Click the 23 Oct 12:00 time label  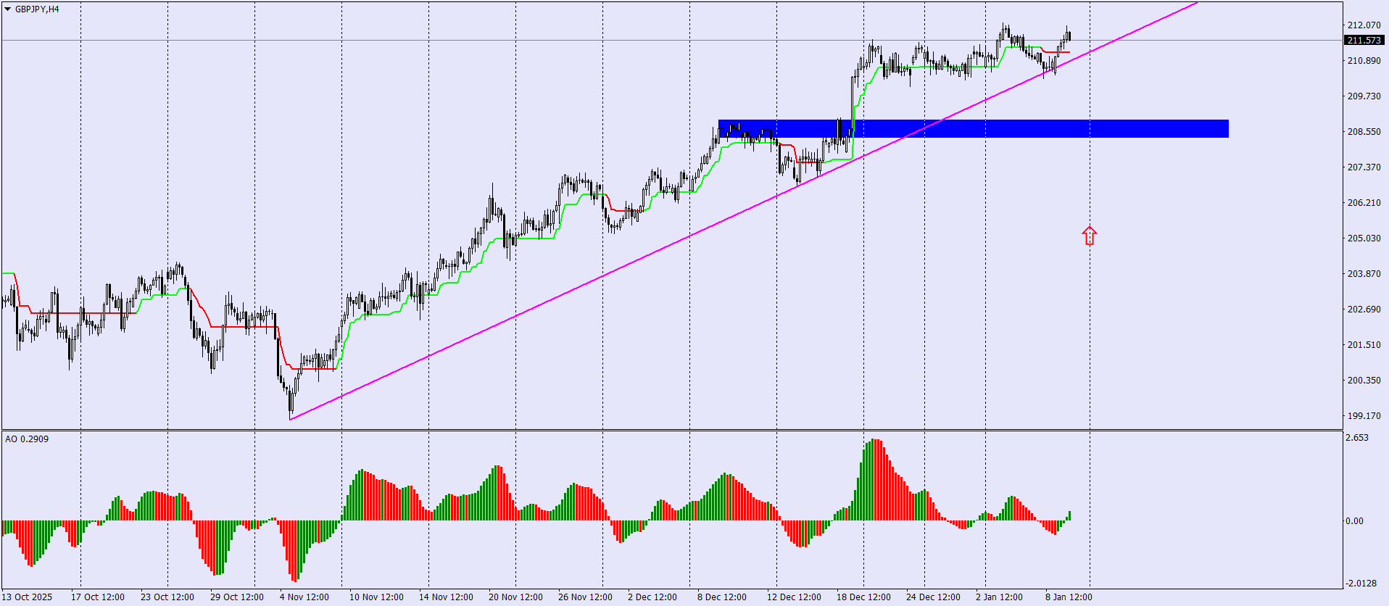coord(167,597)
